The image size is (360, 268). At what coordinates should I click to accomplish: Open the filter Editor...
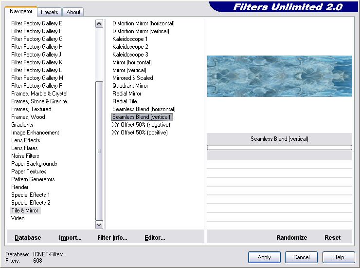tap(155, 237)
